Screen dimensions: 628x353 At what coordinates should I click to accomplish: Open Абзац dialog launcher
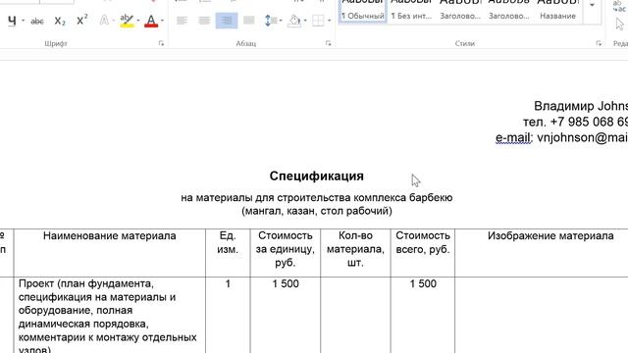[x=328, y=43]
